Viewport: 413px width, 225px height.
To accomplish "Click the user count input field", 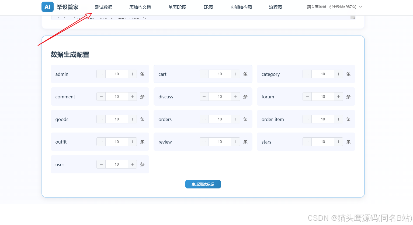I will coord(117,164).
